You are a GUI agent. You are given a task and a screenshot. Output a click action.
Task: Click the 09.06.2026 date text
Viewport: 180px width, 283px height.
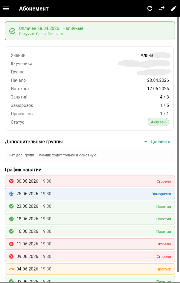click(27, 256)
